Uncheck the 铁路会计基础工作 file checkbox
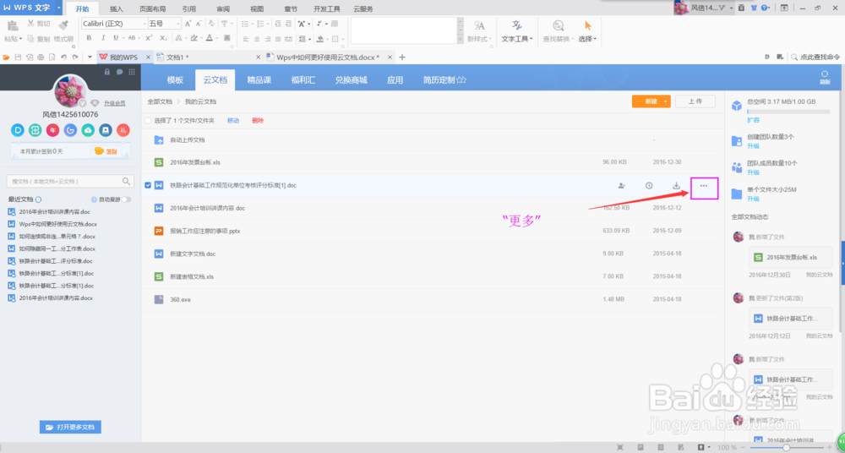This screenshot has width=845, height=453. pyautogui.click(x=148, y=186)
